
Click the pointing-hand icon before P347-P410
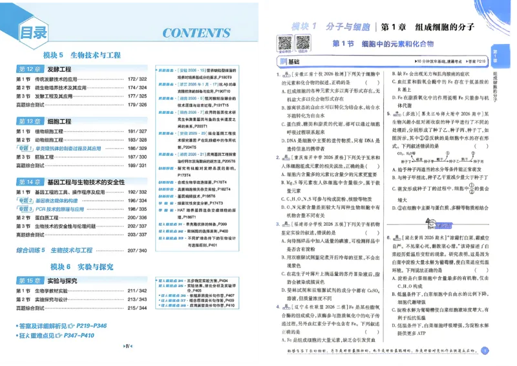click(x=59, y=336)
